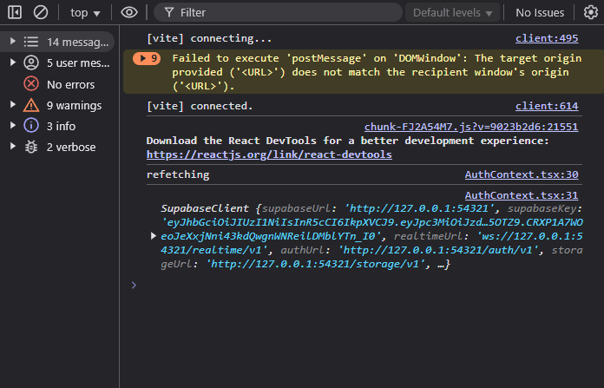Open the react-devtools URL link
This screenshot has width=604, height=388.
click(269, 154)
